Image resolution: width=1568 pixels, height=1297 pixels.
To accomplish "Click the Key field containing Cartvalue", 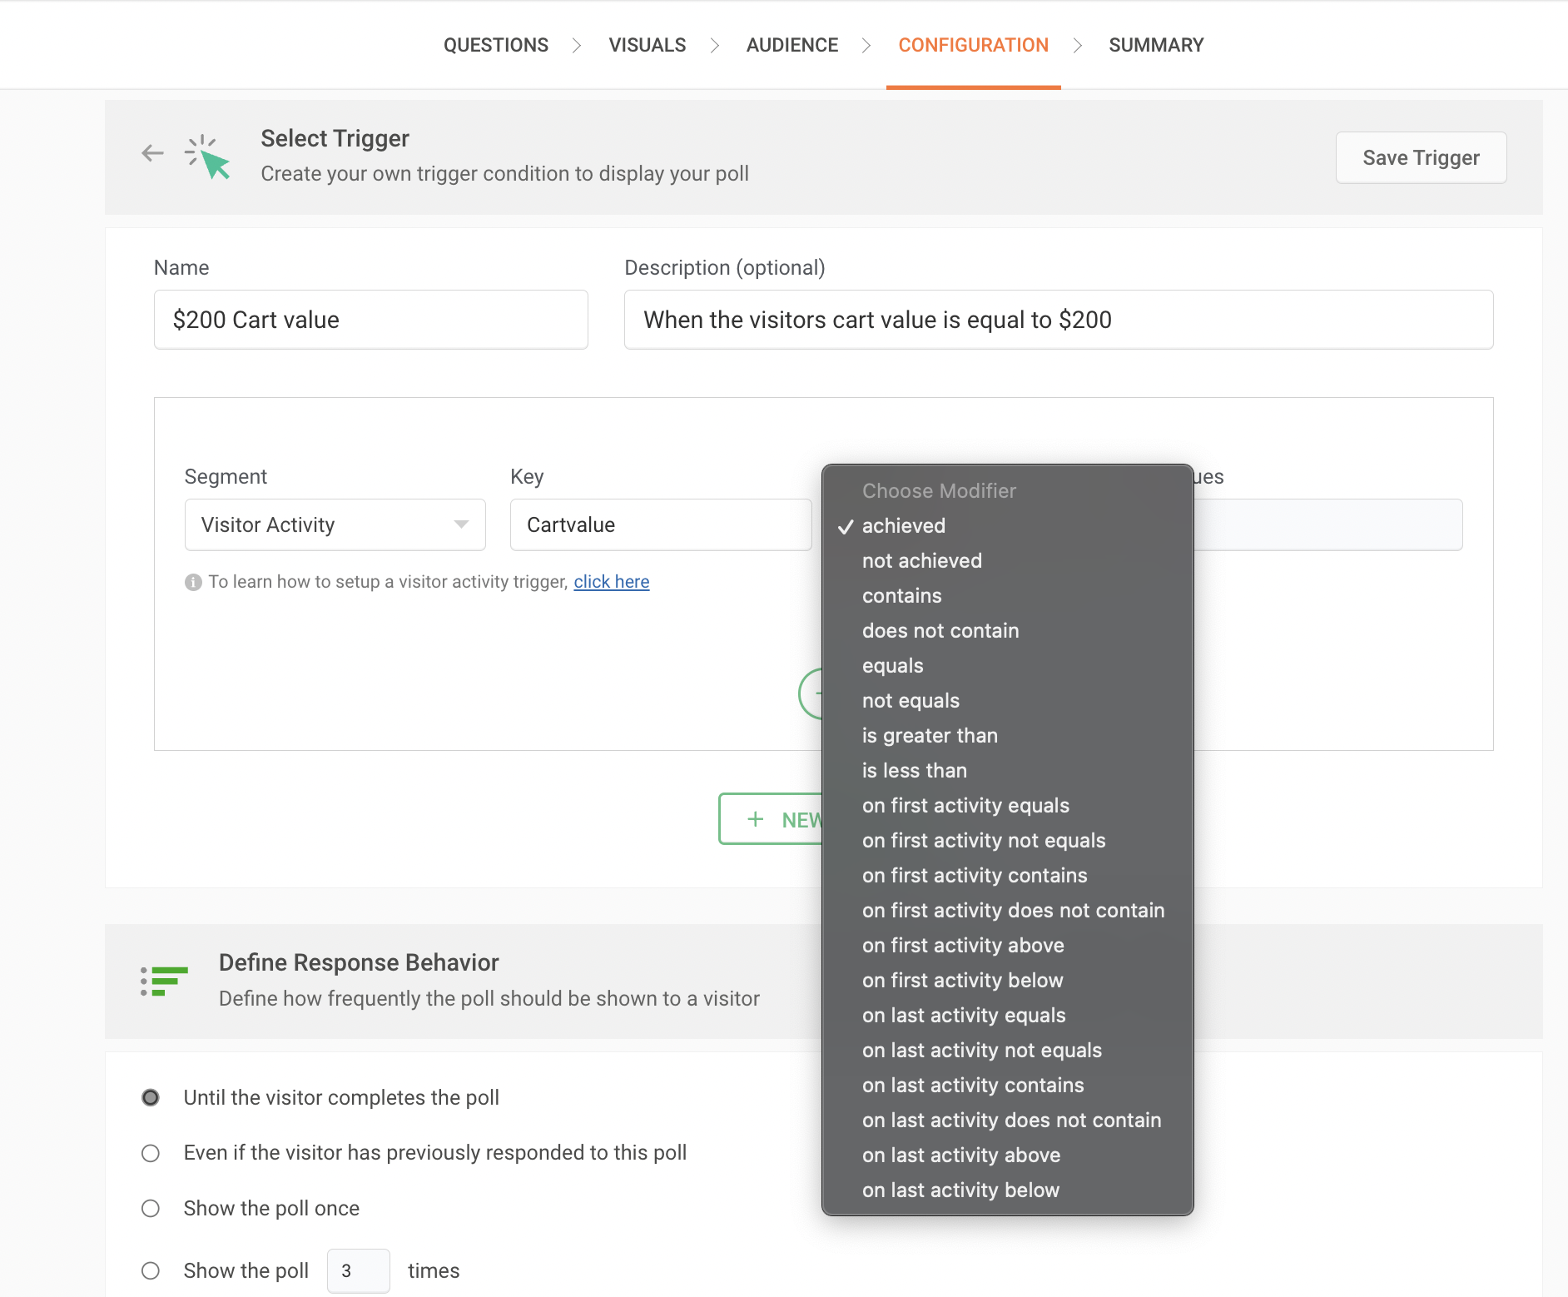I will 660,524.
